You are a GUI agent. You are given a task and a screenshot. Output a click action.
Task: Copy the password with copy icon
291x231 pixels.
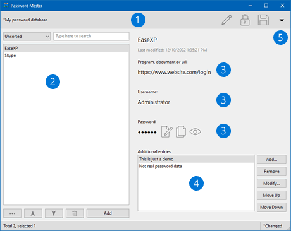coord(181,132)
